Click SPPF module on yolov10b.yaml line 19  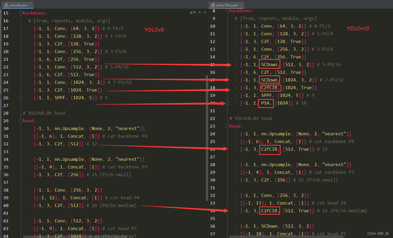point(267,95)
